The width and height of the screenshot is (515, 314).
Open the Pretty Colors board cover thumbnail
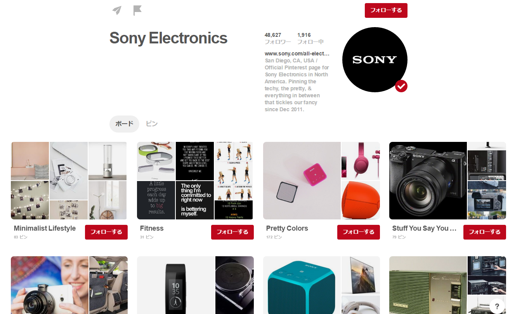coord(321,181)
